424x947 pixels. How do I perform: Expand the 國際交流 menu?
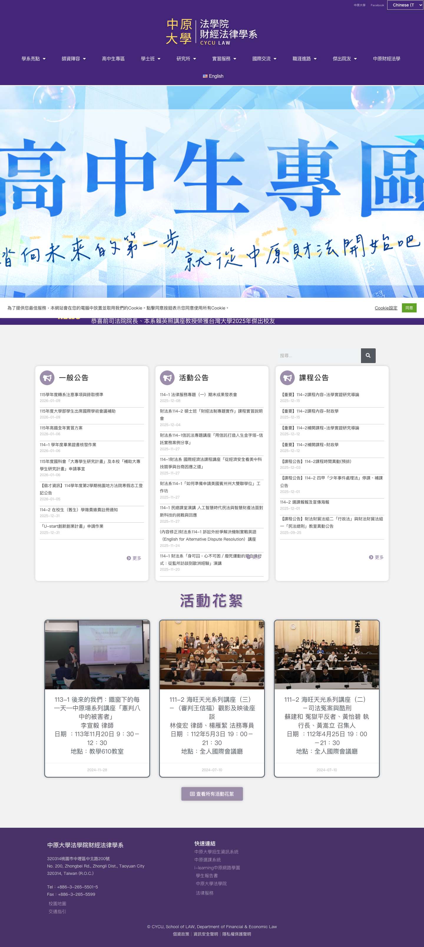point(264,59)
